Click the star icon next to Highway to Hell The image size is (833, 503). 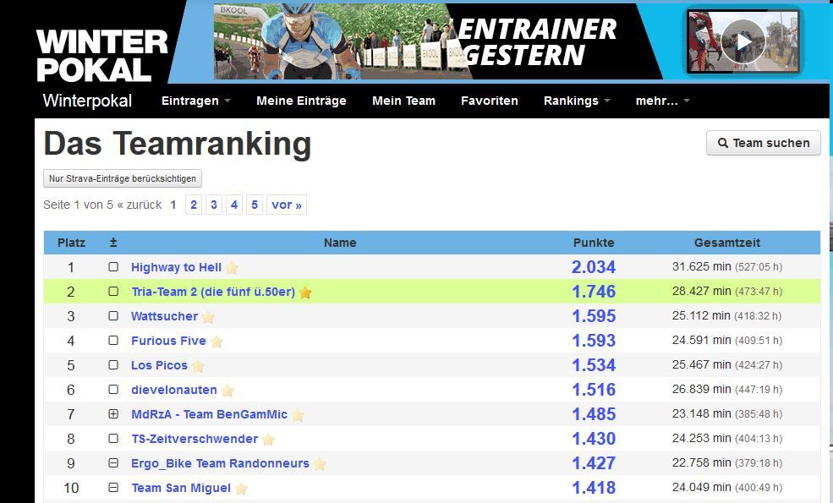232,268
